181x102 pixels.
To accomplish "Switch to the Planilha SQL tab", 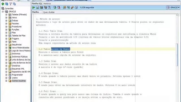I will tap(37, 4).
